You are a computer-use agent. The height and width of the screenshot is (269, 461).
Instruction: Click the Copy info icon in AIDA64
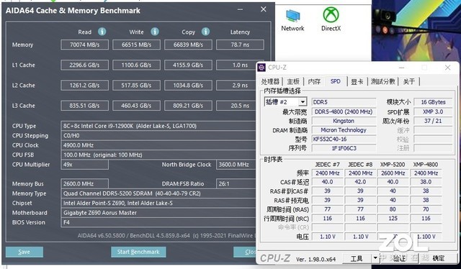click(x=205, y=32)
